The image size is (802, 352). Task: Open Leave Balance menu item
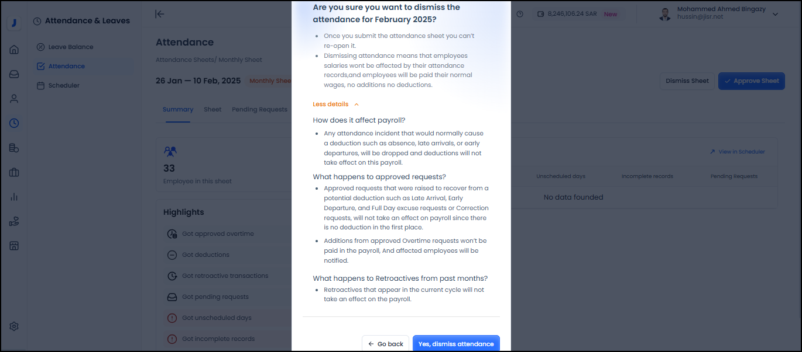tap(70, 47)
